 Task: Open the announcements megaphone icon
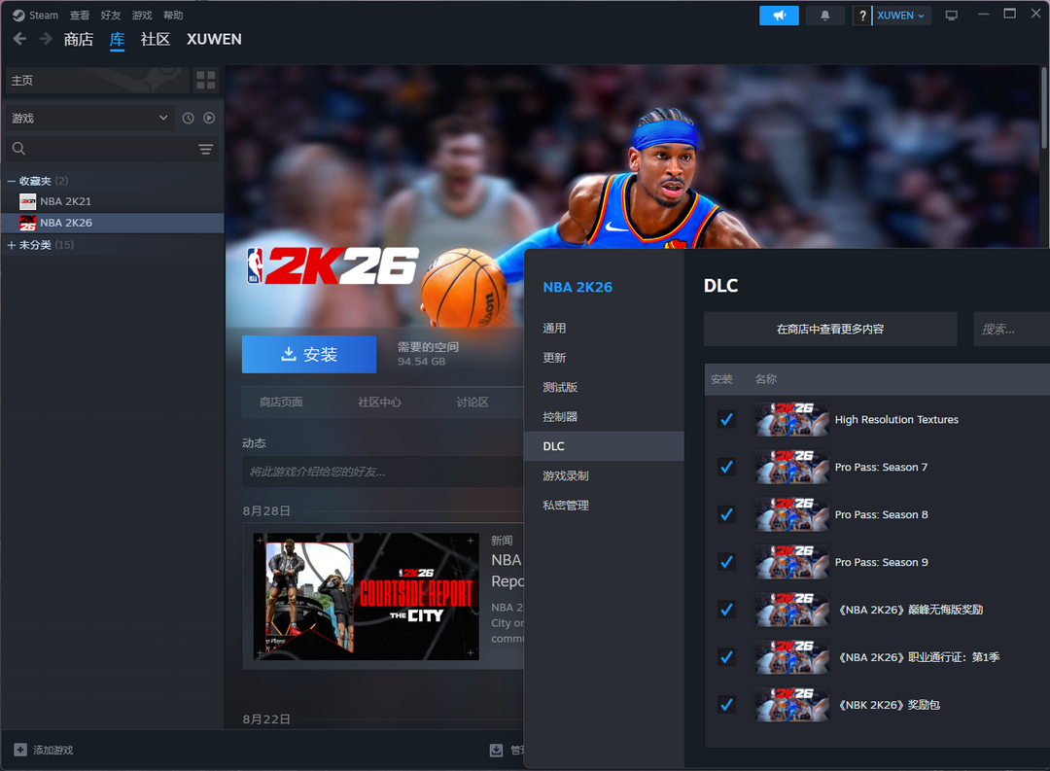coord(779,16)
